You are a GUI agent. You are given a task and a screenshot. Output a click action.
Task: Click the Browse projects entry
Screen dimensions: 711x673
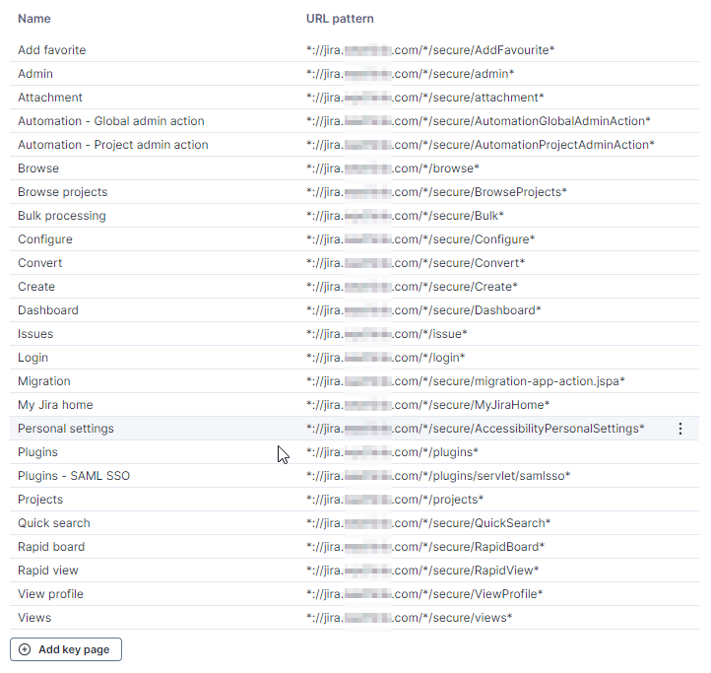63,192
